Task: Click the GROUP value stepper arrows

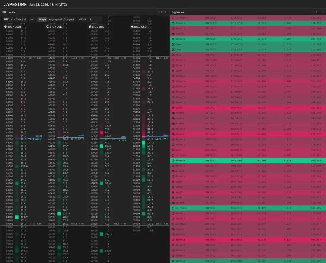Action: [x=99, y=19]
